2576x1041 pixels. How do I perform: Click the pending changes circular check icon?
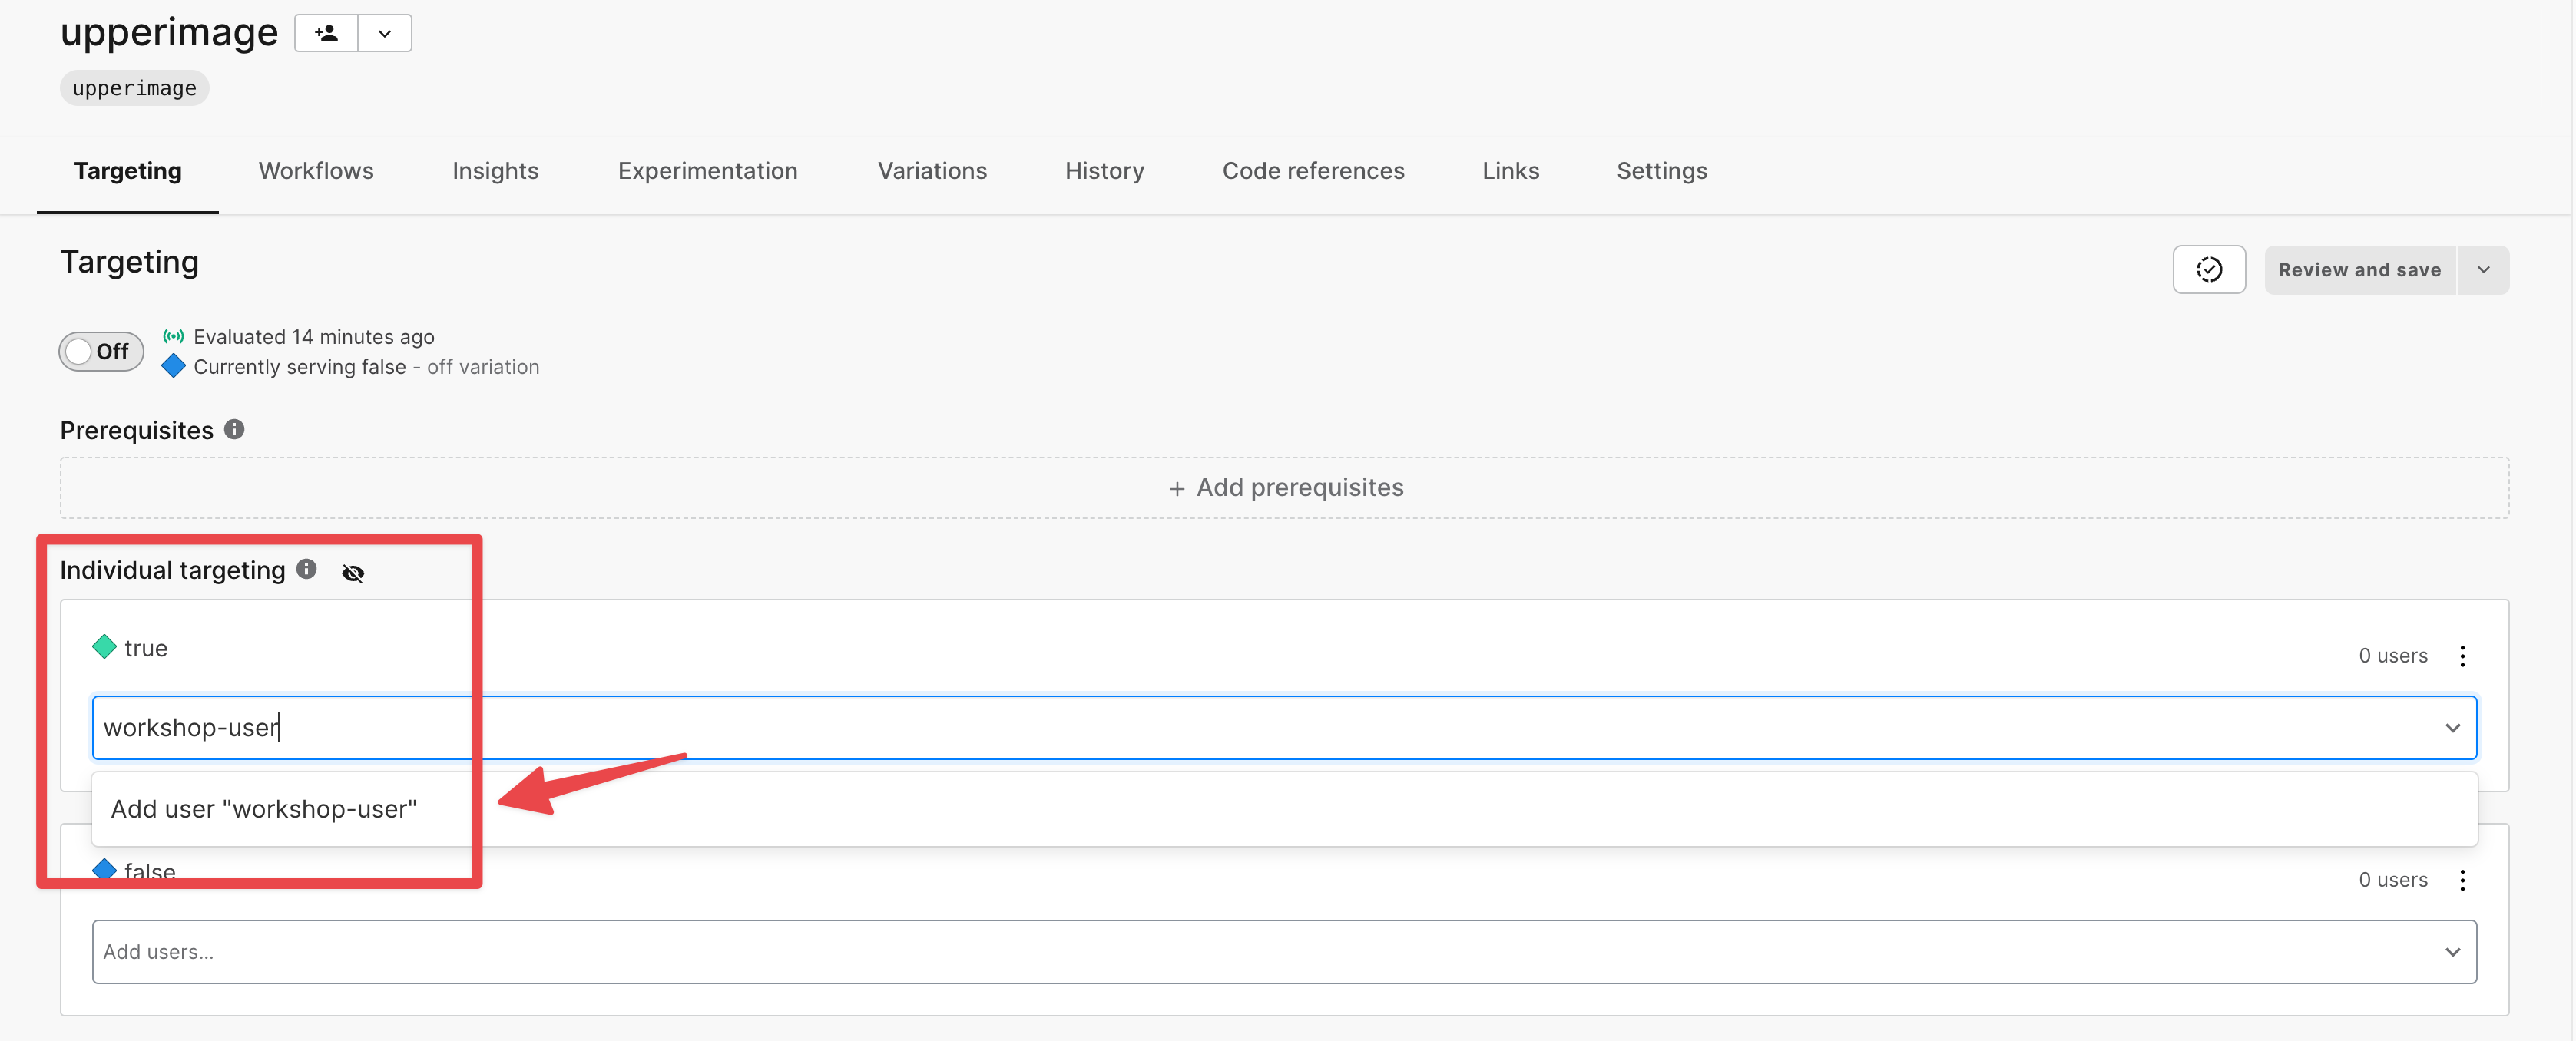(2208, 270)
